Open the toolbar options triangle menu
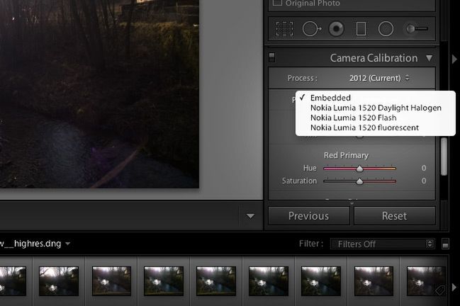The height and width of the screenshot is (306, 460). [250, 216]
